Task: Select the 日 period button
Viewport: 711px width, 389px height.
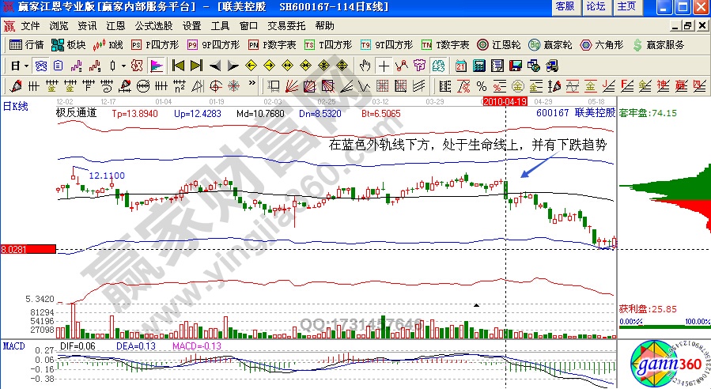Action: pyautogui.click(x=16, y=66)
